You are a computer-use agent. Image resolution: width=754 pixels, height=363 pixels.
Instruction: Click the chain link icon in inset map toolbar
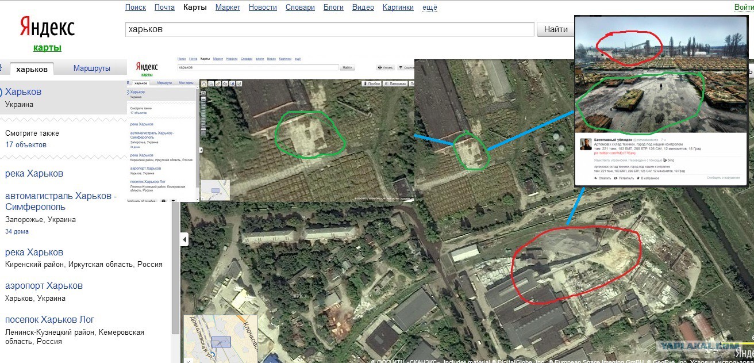click(x=225, y=83)
